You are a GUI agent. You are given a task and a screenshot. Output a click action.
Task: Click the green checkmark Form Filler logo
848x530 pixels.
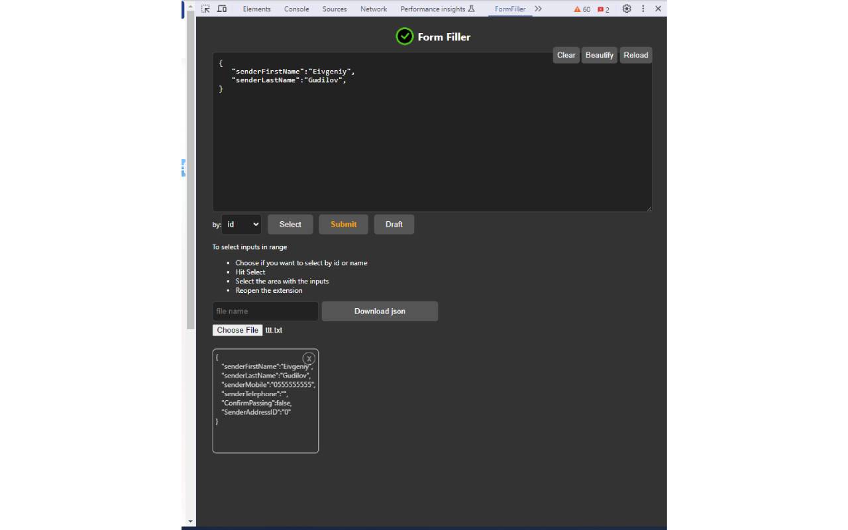point(404,36)
